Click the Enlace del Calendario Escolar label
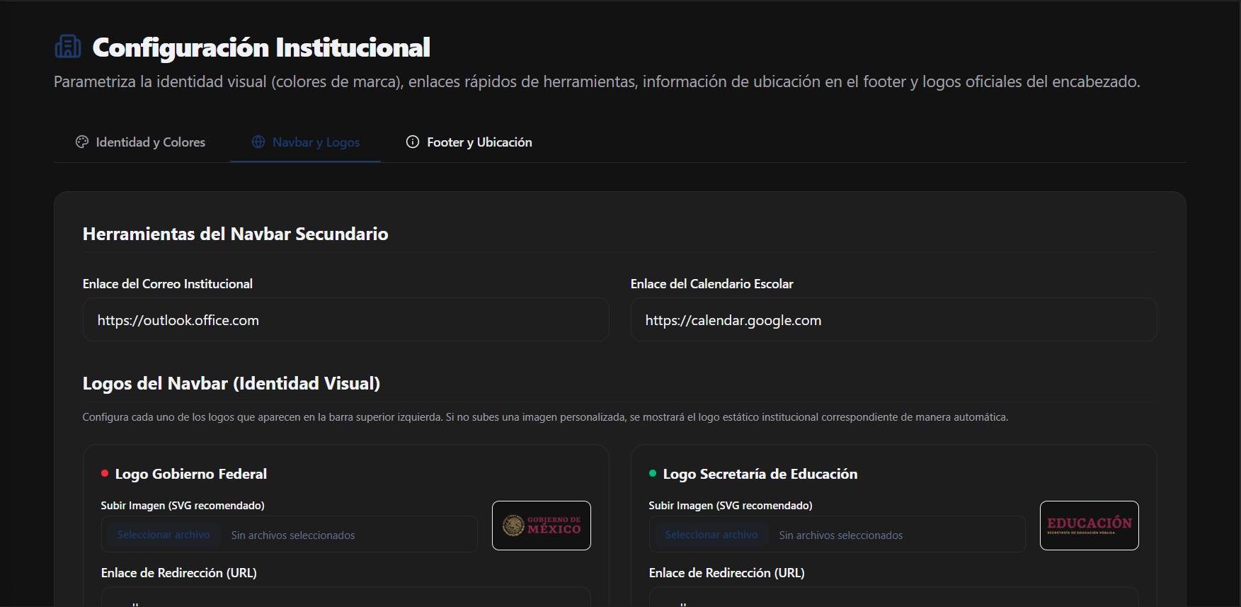This screenshot has height=607, width=1241. tap(712, 284)
